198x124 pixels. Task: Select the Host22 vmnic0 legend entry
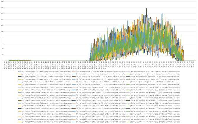coord(45,108)
